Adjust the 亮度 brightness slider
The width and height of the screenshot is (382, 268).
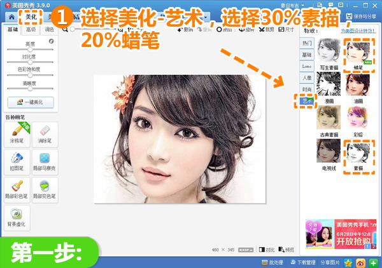(x=30, y=50)
